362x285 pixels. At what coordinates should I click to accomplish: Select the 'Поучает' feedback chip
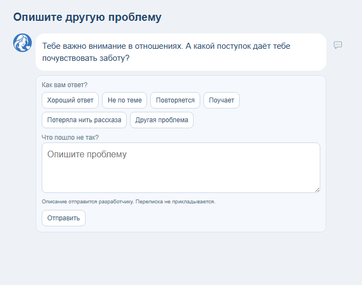point(222,100)
